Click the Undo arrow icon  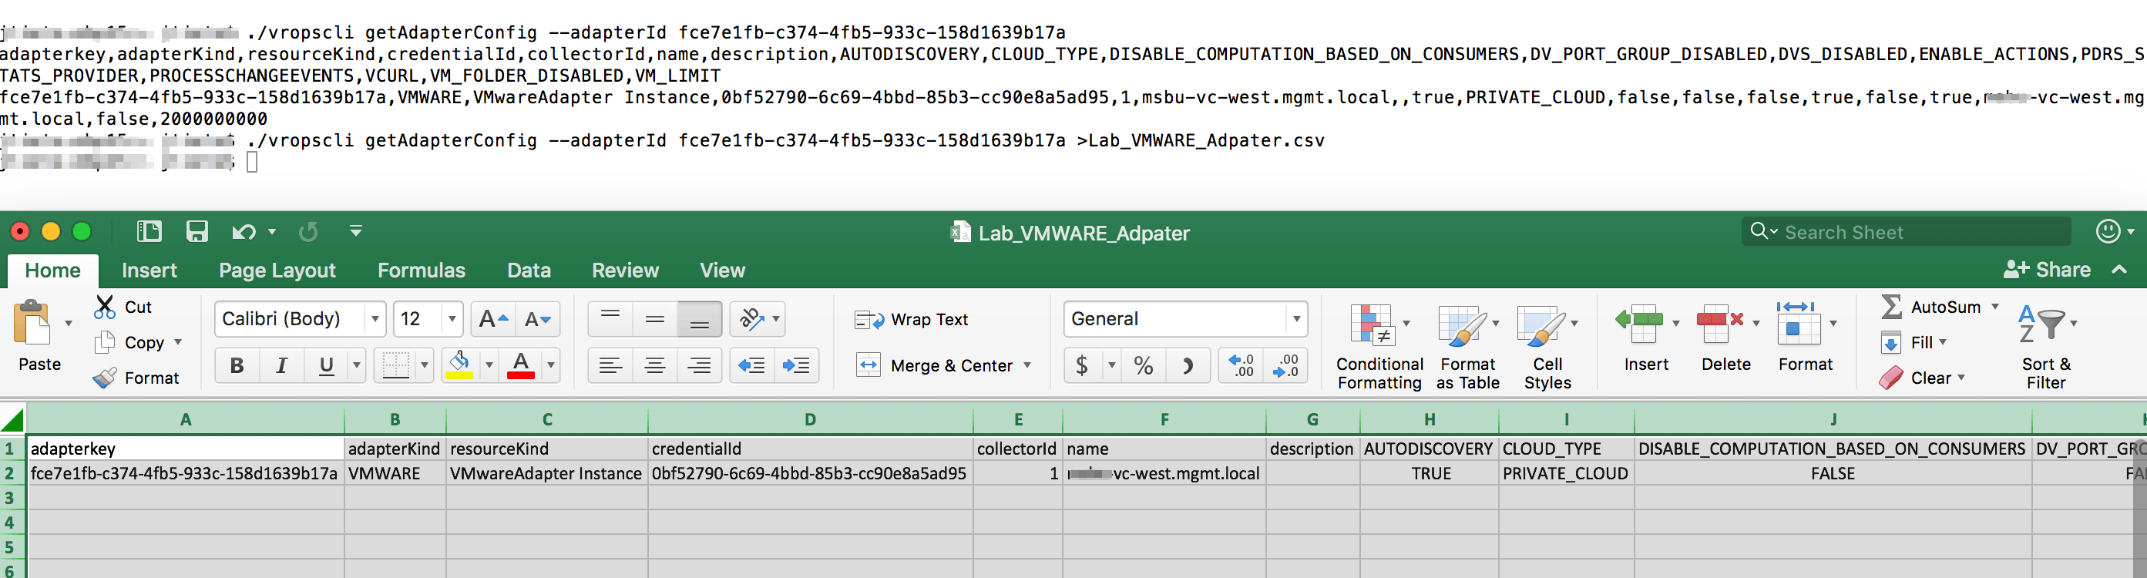point(244,232)
